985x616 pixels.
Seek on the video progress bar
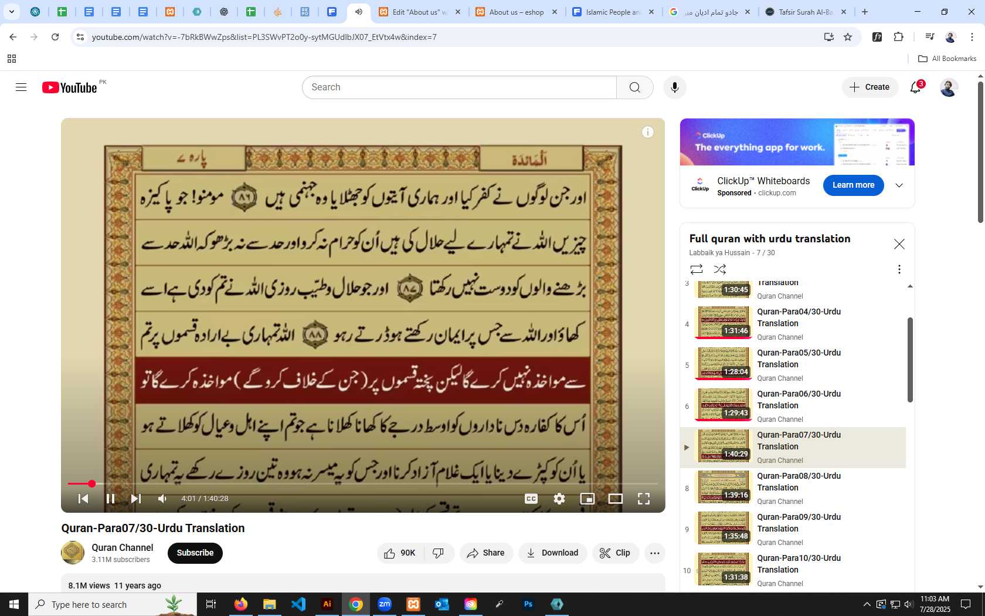click(x=363, y=484)
